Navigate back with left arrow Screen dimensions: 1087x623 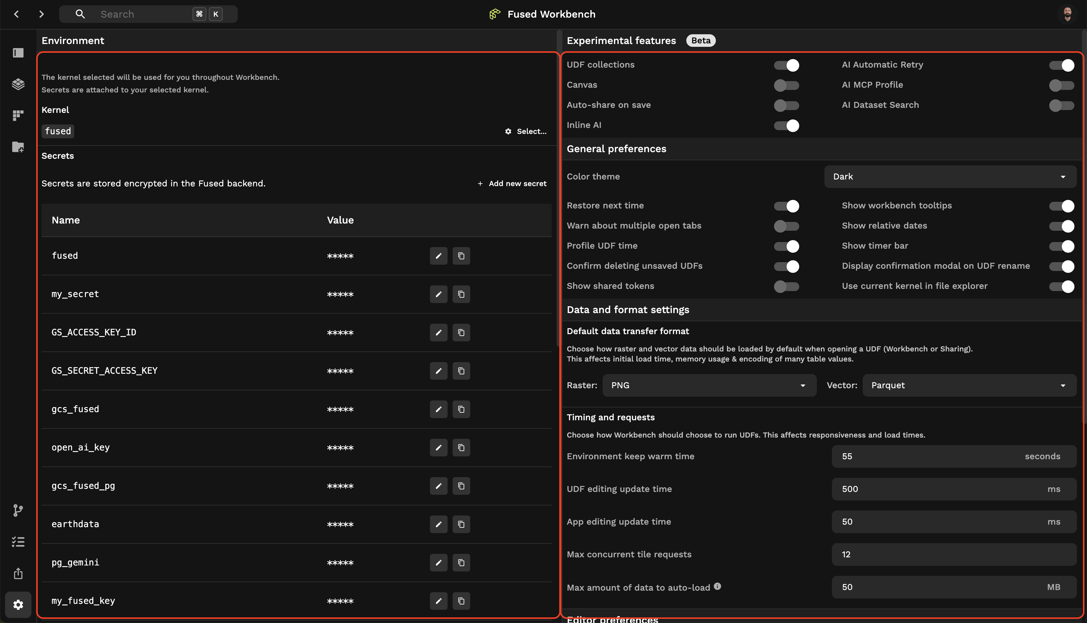point(16,14)
